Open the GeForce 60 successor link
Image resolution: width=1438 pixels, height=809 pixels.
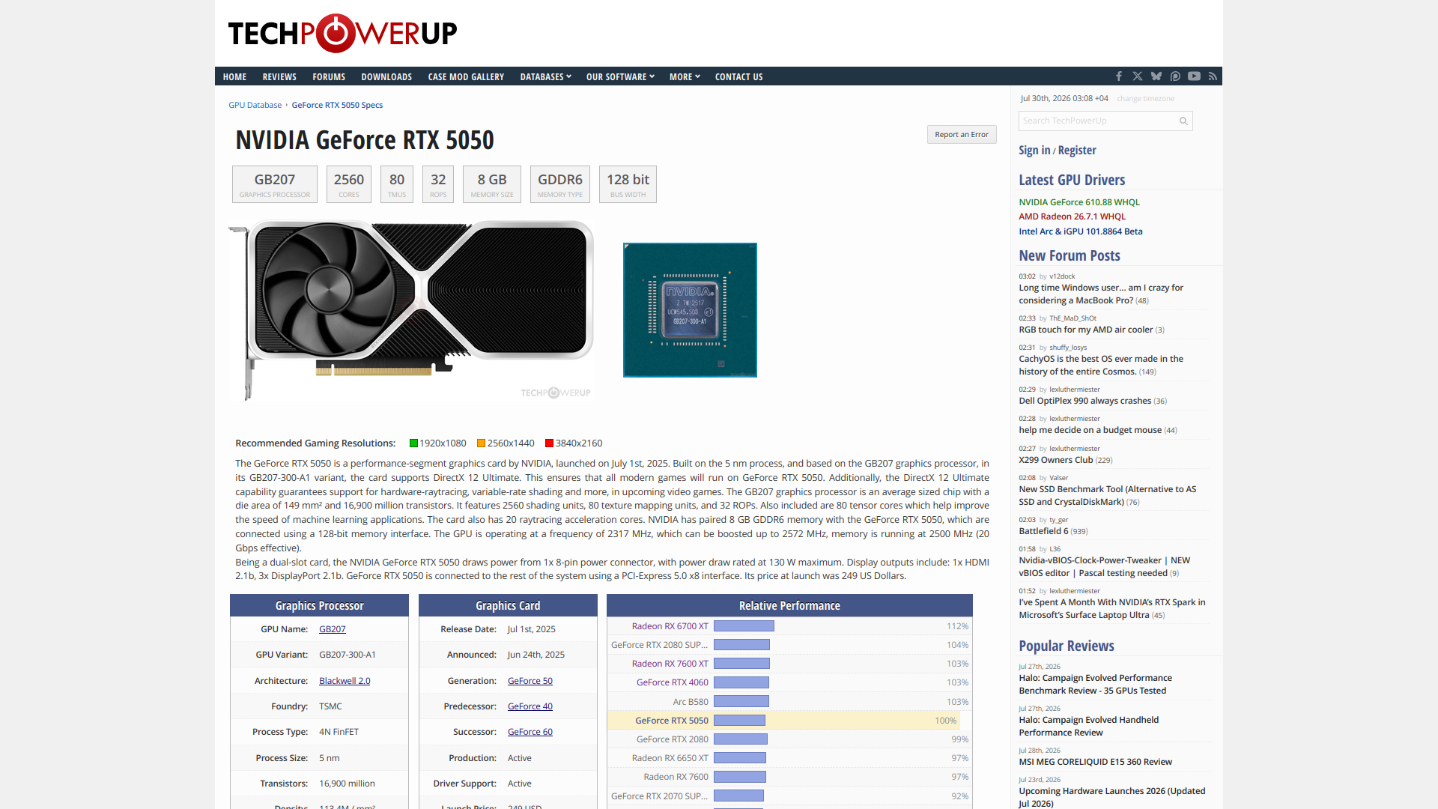coord(530,732)
